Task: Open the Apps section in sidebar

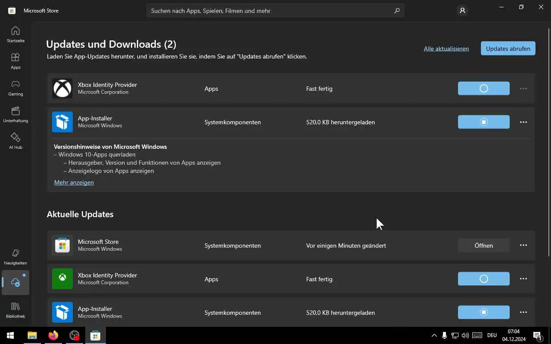Action: point(15,61)
